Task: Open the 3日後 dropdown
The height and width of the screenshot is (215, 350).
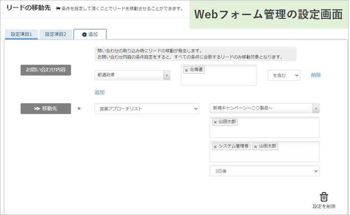Action: pyautogui.click(x=265, y=171)
